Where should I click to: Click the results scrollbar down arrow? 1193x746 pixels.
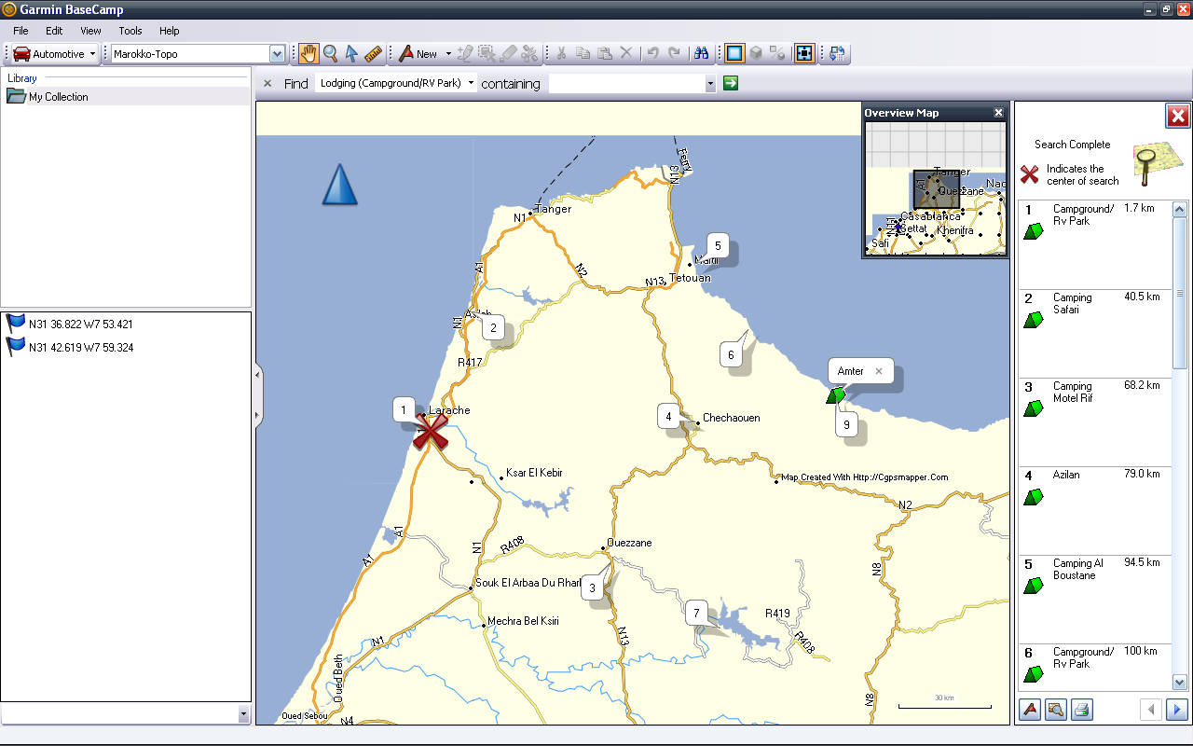[x=1180, y=683]
